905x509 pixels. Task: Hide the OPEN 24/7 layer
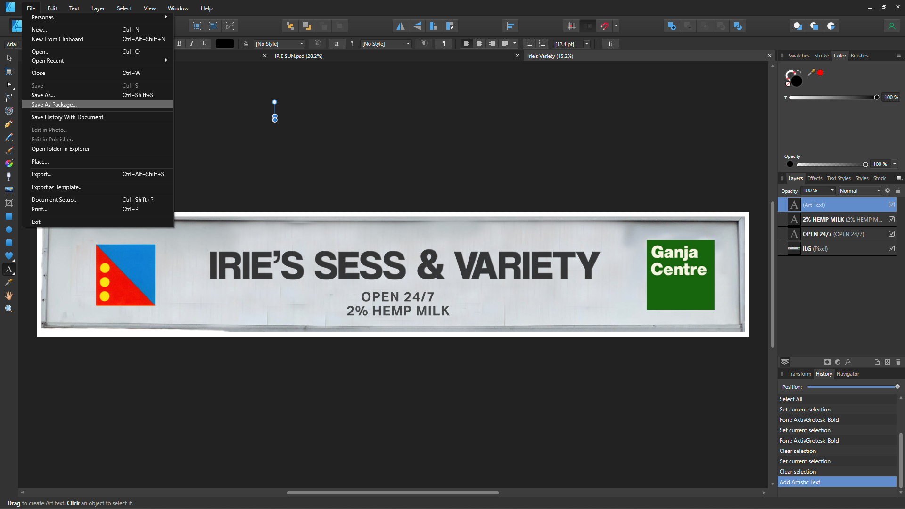[891, 234]
